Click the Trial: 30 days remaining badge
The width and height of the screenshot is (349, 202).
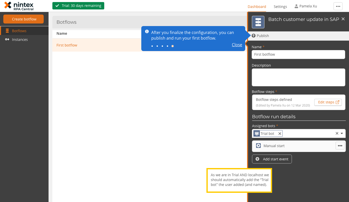[x=78, y=6]
